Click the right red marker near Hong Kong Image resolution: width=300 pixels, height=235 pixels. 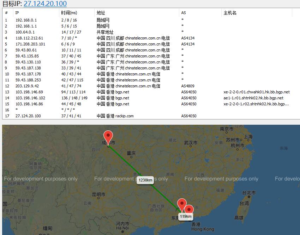[190, 210]
